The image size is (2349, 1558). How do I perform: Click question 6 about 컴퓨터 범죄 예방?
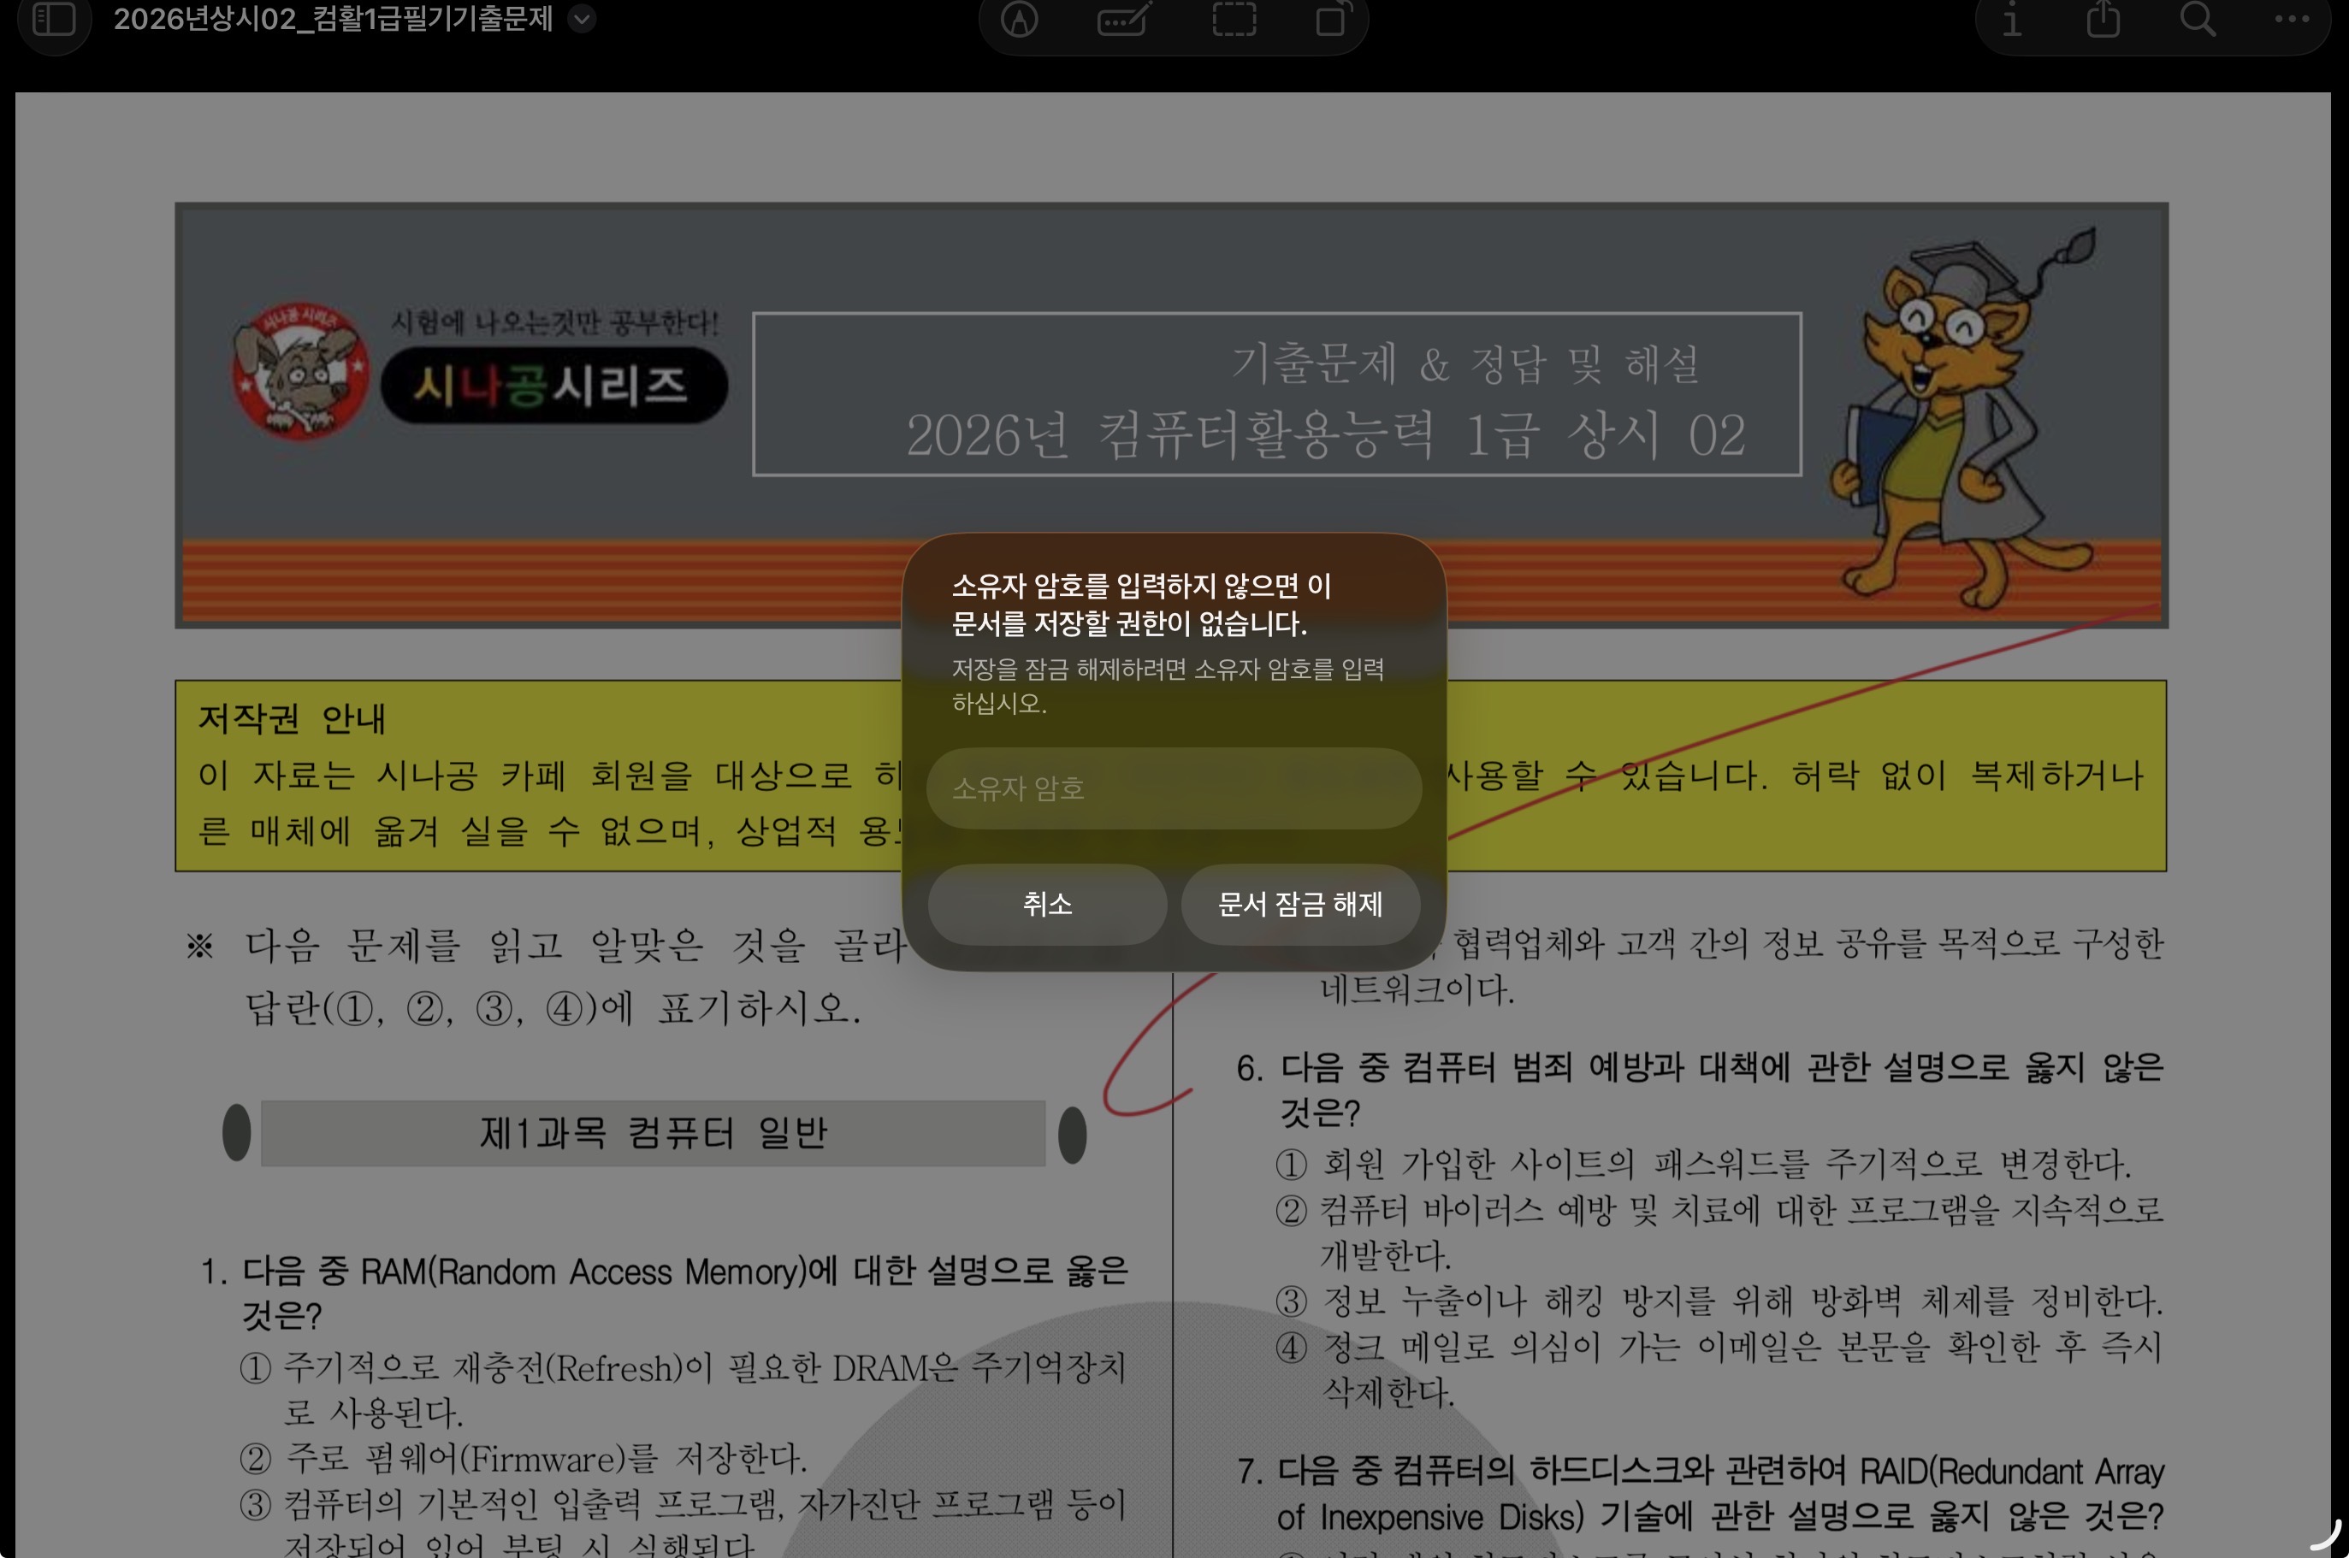1700,1089
